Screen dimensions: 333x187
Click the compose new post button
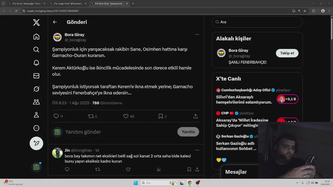click(x=36, y=143)
